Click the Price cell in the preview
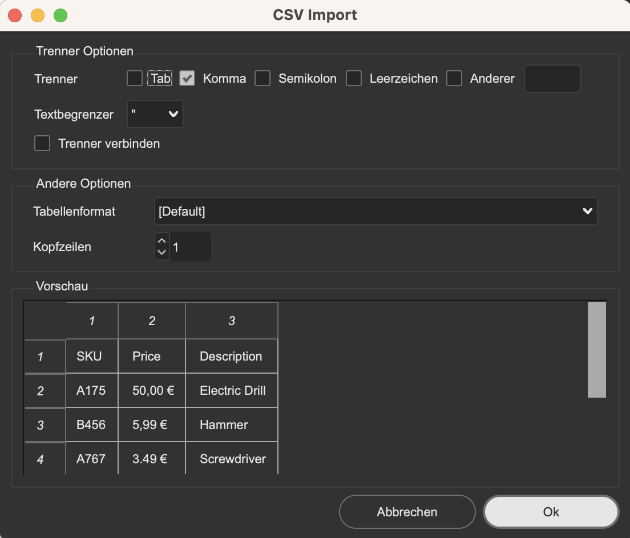The height and width of the screenshot is (538, 630). [x=152, y=357]
